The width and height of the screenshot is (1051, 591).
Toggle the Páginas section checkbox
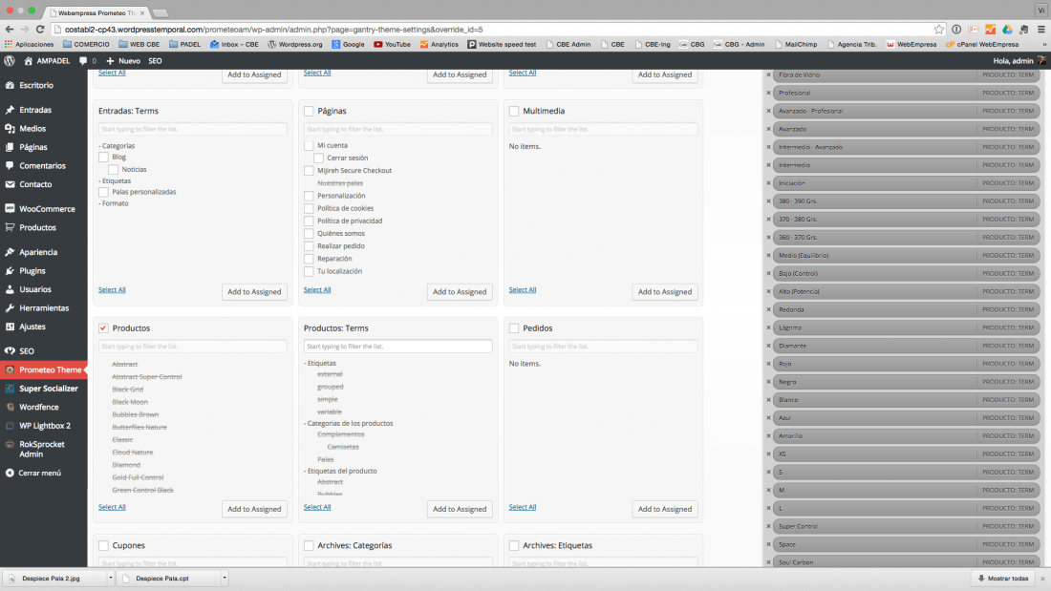pos(309,112)
